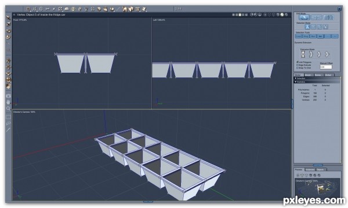Switch to the Global tab
Viewport: 348px width, 208px height.
coord(328,75)
